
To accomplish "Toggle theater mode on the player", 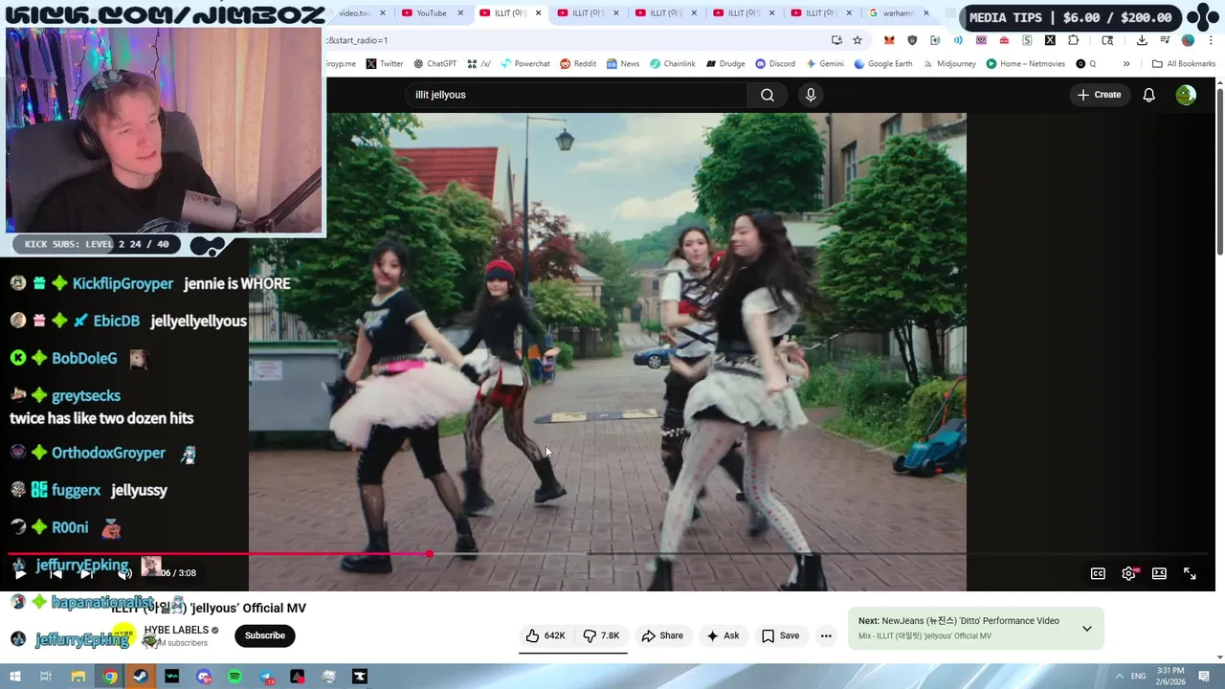I will coord(1159,573).
